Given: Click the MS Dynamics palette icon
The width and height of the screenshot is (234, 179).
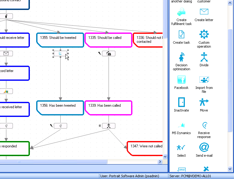Looking at the screenshot, I should [x=181, y=125].
